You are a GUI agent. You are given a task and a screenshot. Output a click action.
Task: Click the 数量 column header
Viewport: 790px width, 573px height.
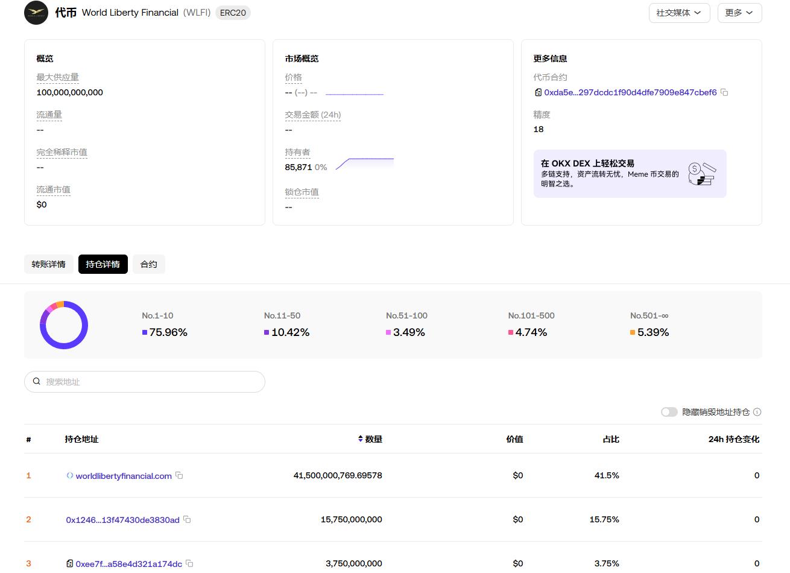pyautogui.click(x=374, y=439)
